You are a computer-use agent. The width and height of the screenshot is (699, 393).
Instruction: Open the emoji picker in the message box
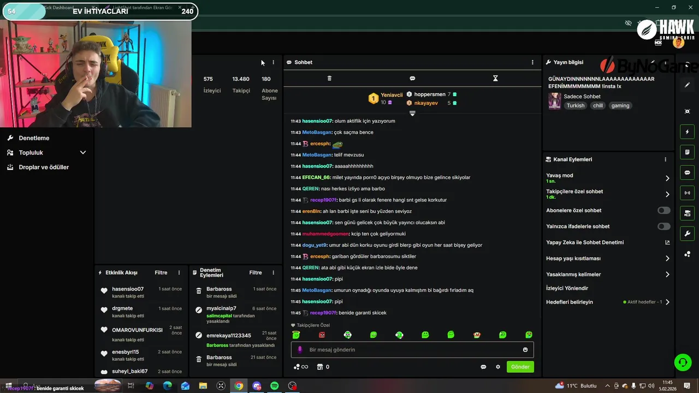(x=525, y=350)
